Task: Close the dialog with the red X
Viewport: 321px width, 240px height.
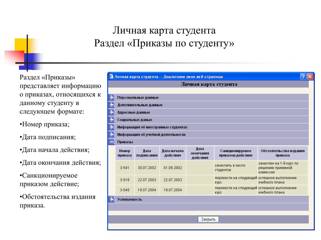Action: (x=310, y=77)
